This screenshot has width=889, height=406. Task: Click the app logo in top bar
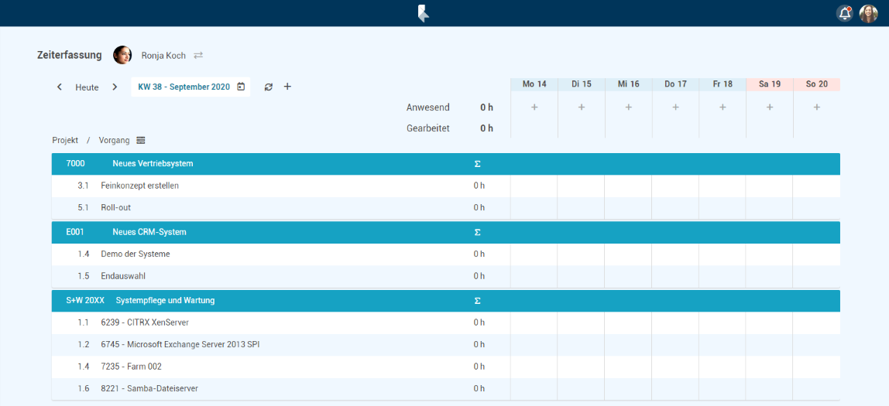tap(423, 13)
